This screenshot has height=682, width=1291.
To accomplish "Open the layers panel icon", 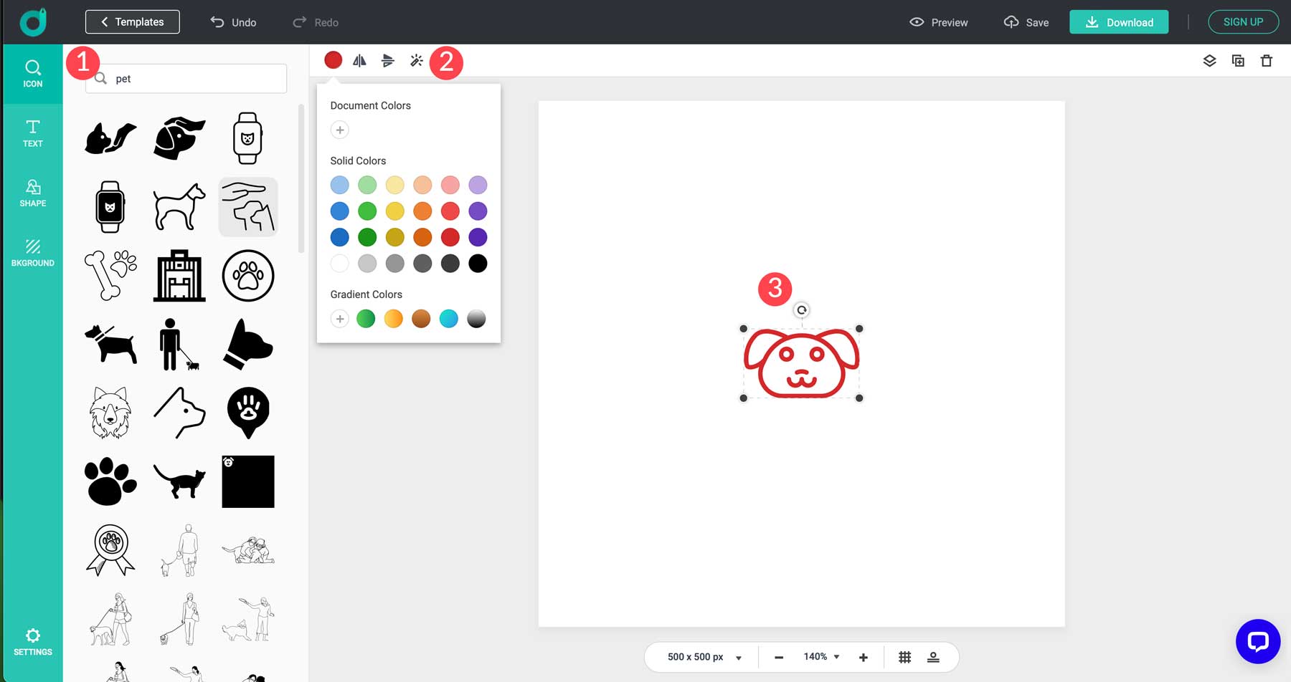I will click(x=1210, y=61).
